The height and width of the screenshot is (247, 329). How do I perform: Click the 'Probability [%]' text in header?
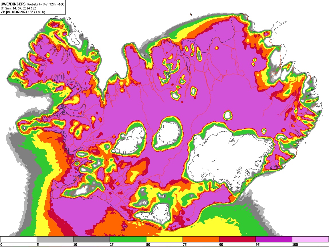coord(38,4)
